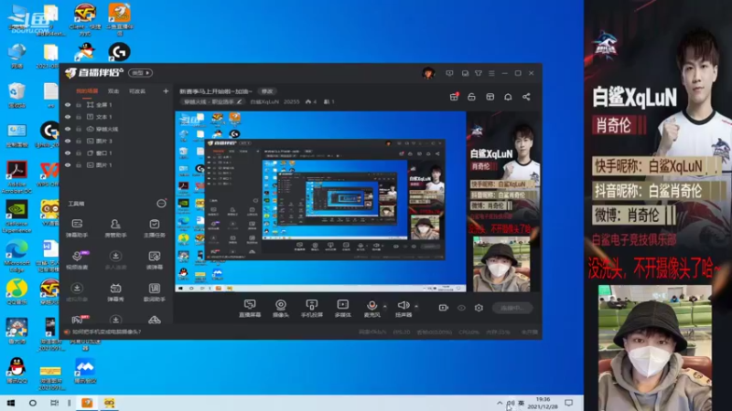Click the notification bell icon in streaming app
The width and height of the screenshot is (732, 411).
pos(508,97)
